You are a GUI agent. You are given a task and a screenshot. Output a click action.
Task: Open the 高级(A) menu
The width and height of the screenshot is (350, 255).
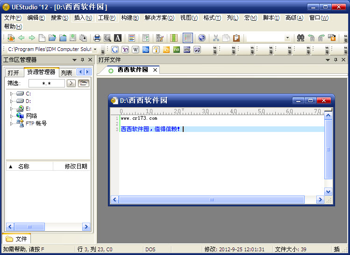point(294,18)
